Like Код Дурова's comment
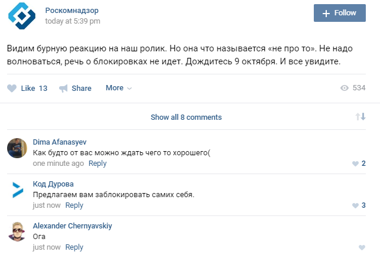 click(355, 205)
